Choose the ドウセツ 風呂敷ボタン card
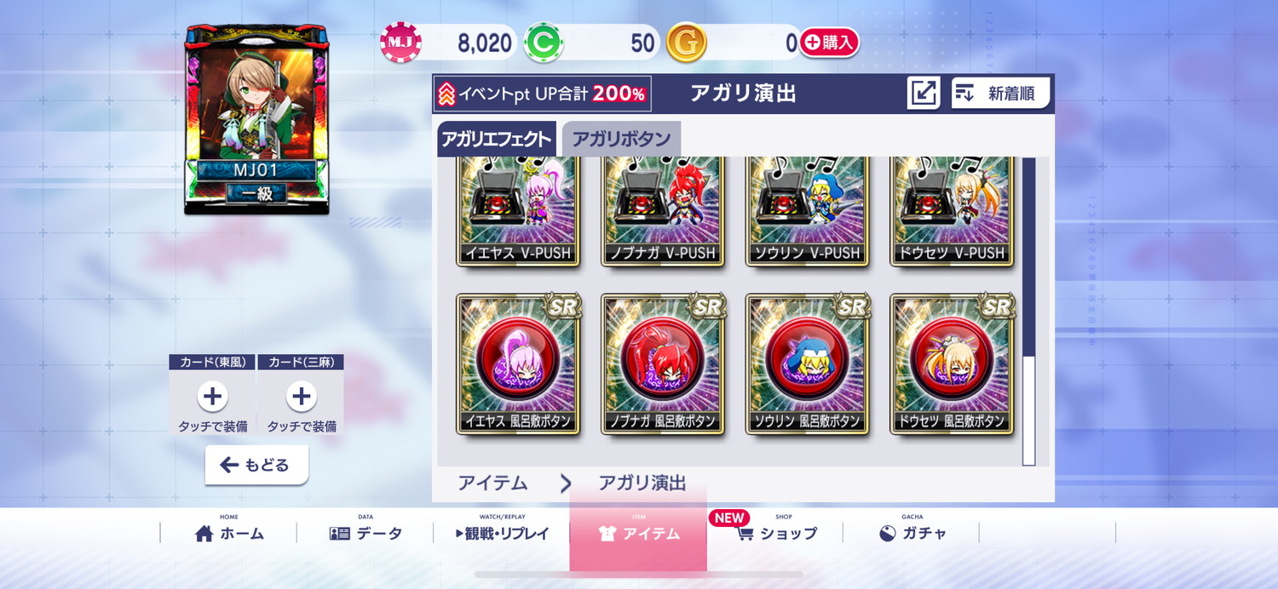 [952, 364]
